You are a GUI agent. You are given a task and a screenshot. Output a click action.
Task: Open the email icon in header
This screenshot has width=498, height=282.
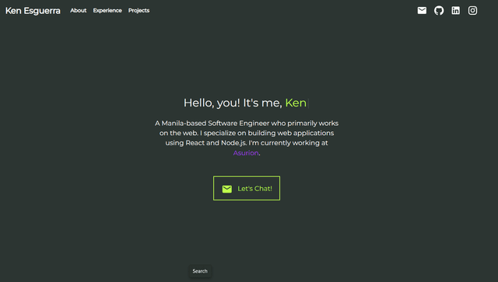(x=422, y=10)
